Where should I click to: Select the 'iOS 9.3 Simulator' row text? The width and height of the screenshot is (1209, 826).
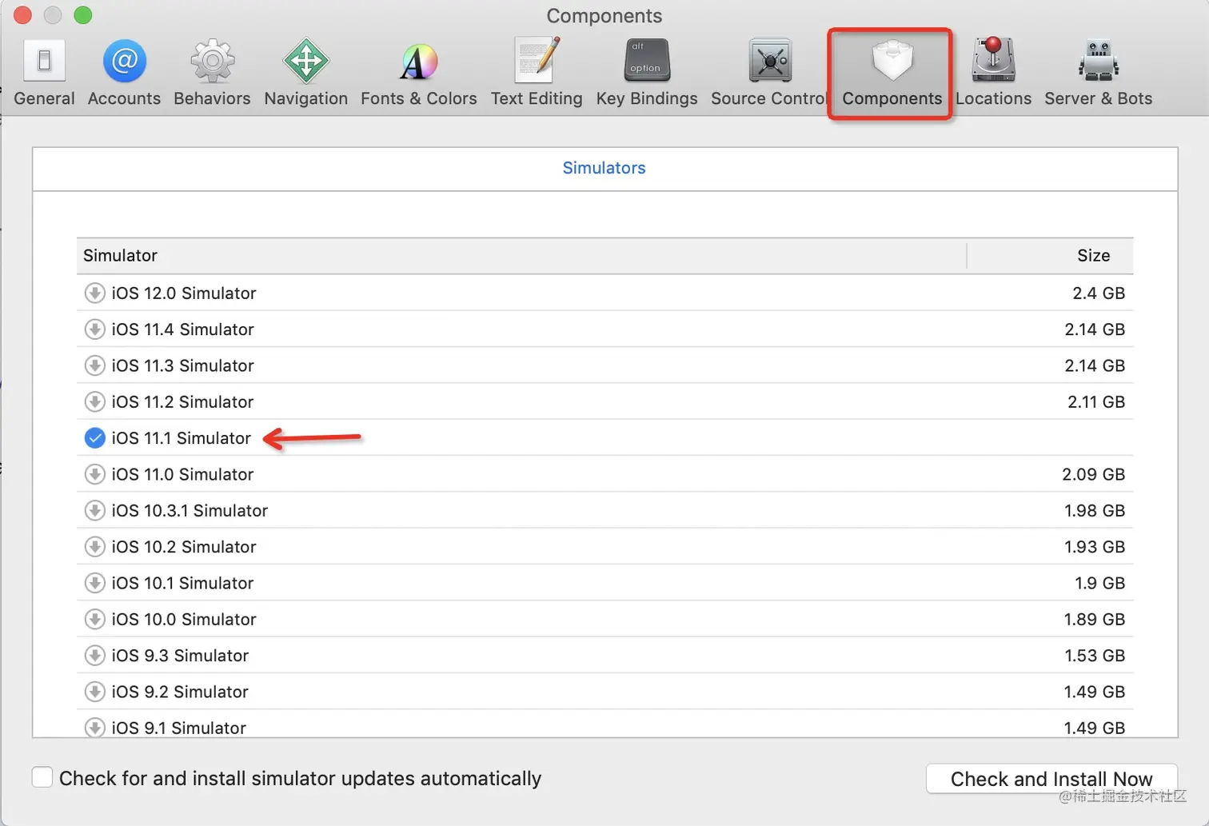pyautogui.click(x=180, y=656)
